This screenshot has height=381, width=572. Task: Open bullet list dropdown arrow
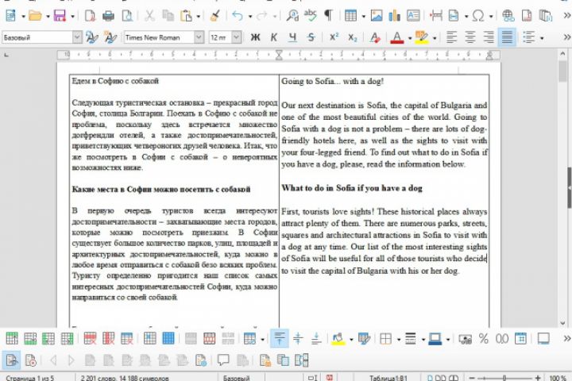tap(542, 37)
